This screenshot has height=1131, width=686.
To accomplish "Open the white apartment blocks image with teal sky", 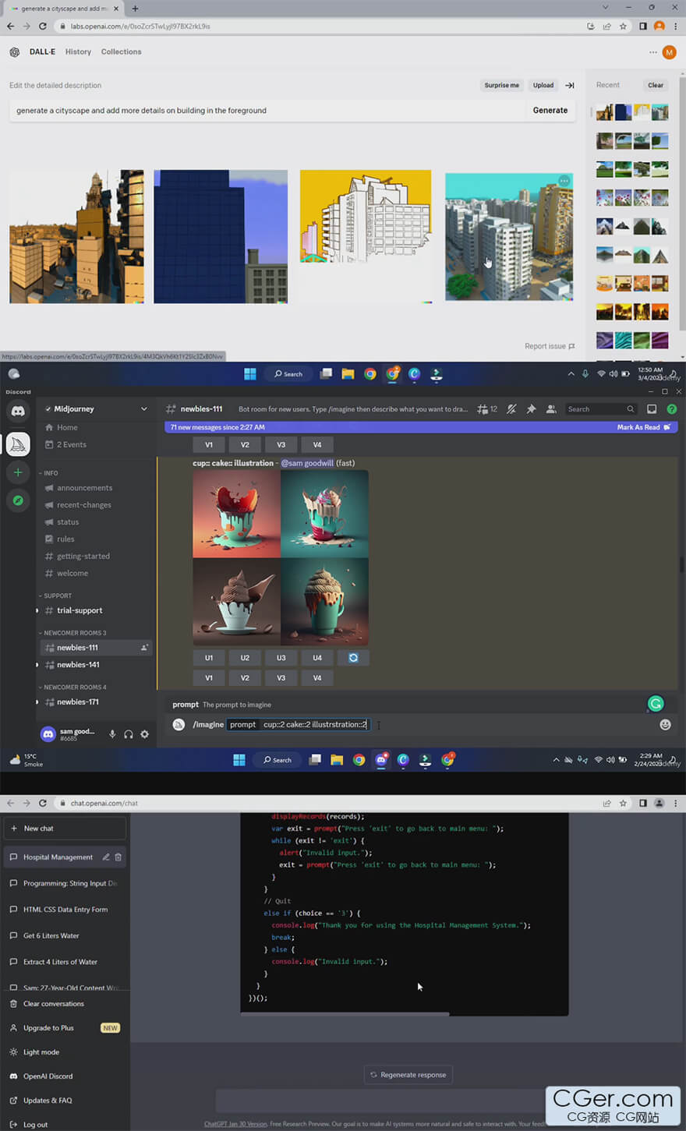I will click(x=509, y=237).
